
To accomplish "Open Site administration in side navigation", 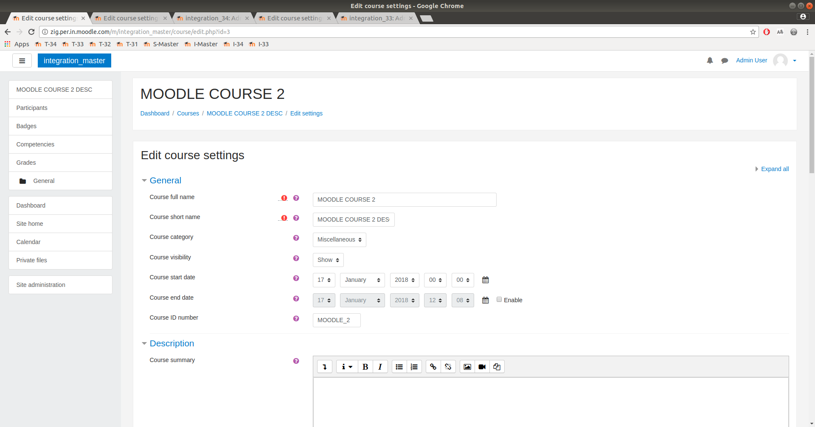I will 60,285.
